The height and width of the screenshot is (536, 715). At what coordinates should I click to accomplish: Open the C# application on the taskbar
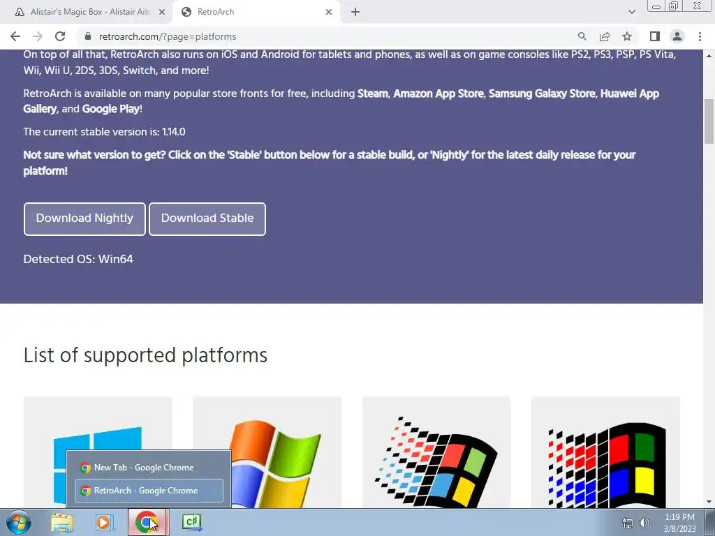(191, 522)
